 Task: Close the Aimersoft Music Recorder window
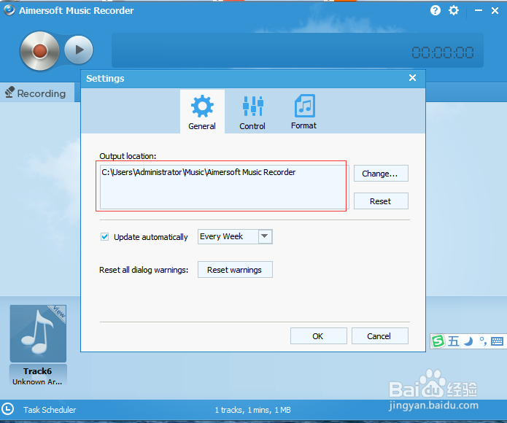[x=495, y=11]
